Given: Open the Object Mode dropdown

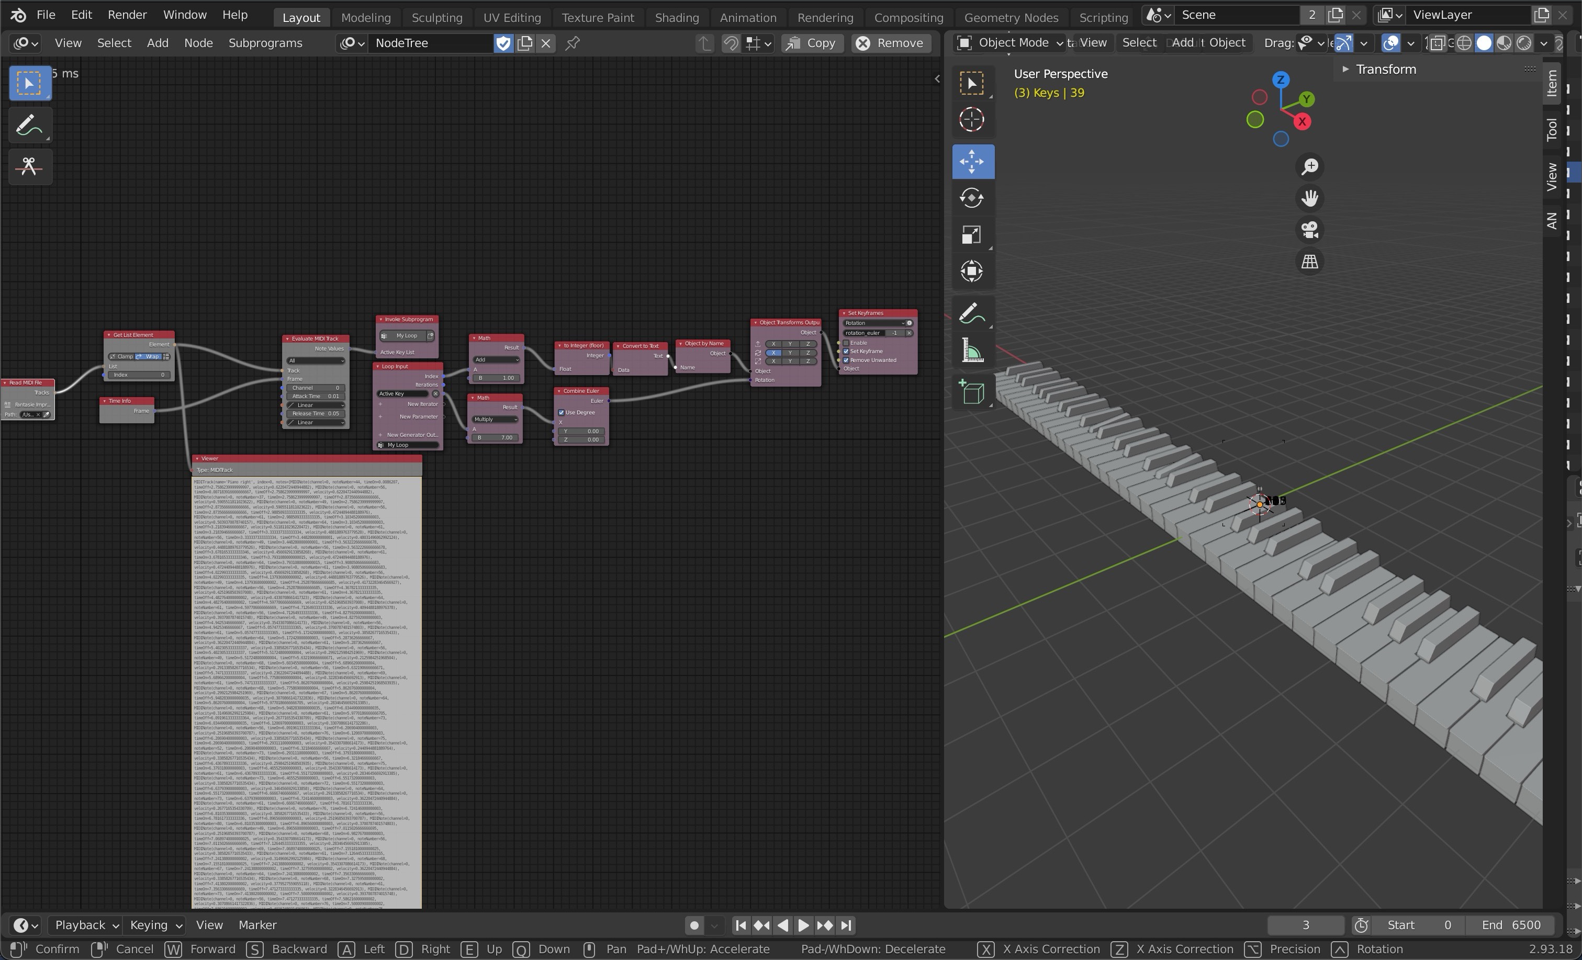Looking at the screenshot, I should point(1010,43).
